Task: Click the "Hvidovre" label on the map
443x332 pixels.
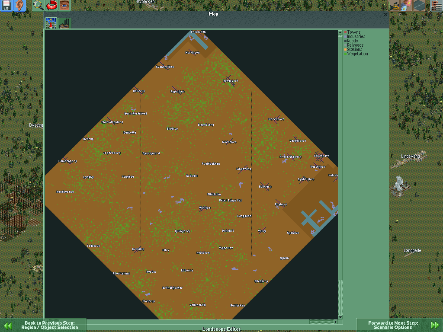Action: pos(203,252)
